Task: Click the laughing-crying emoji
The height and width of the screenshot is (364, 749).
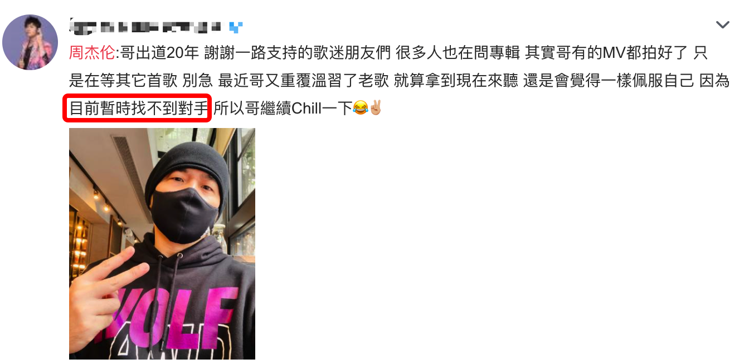Action: coord(361,109)
